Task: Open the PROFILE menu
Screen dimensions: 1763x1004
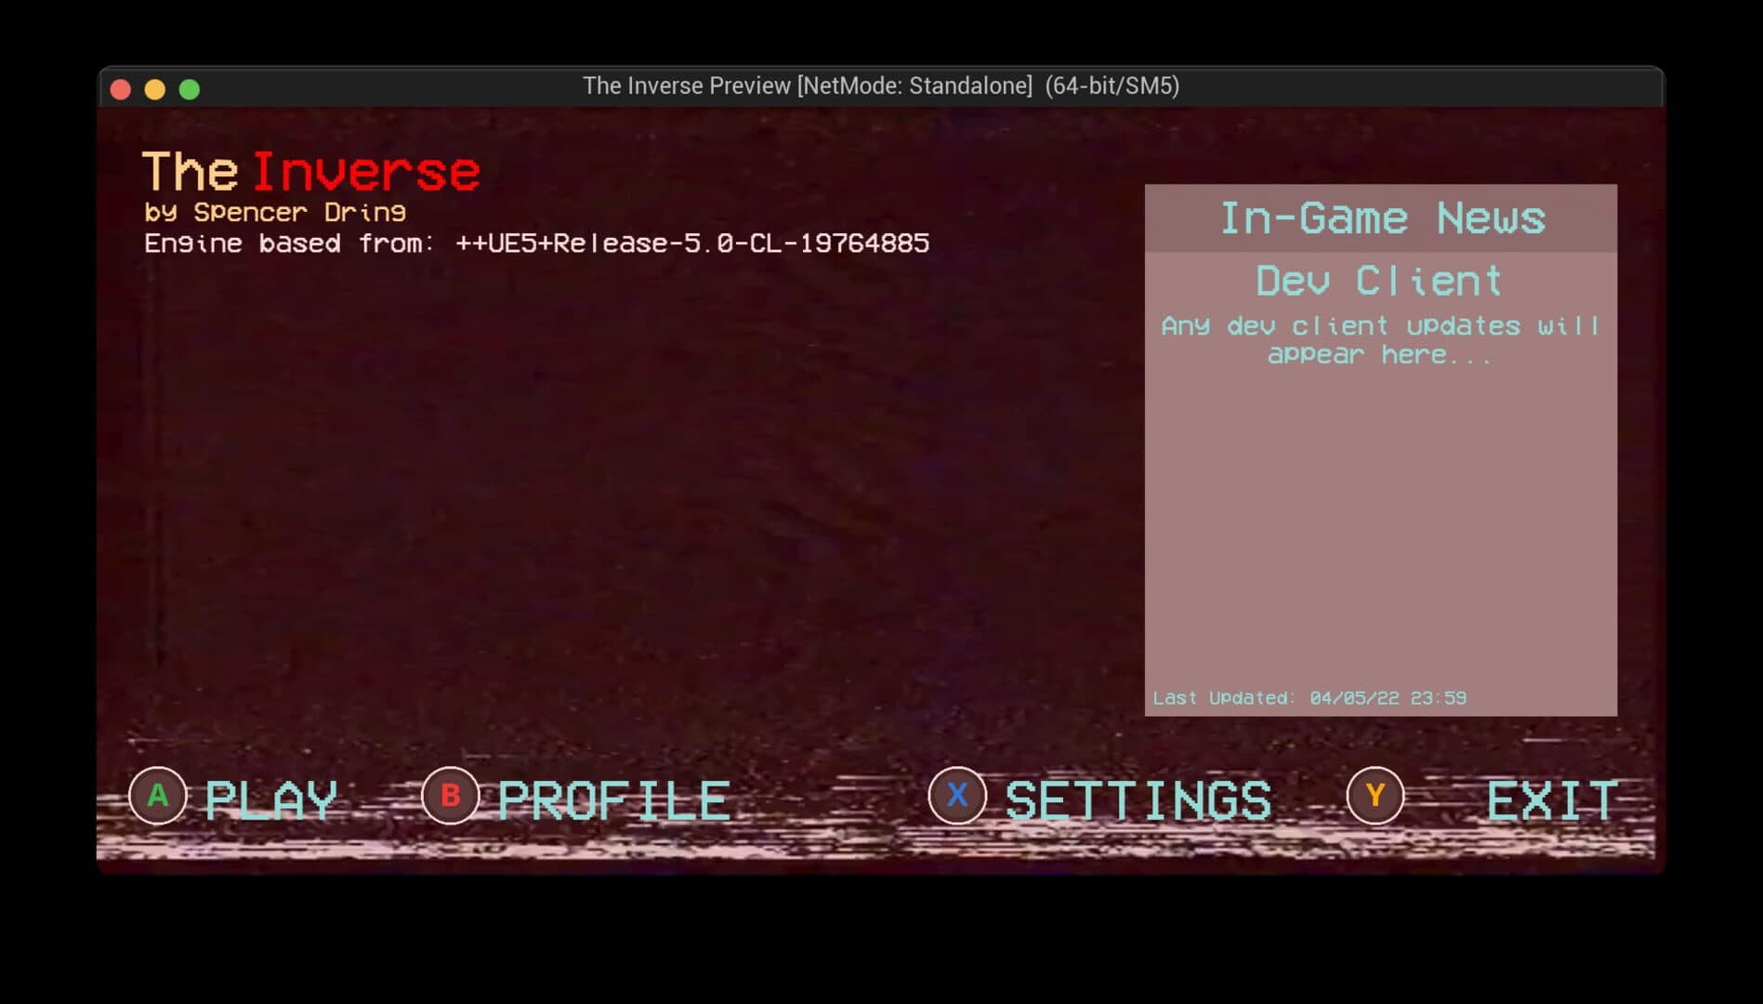Action: 613,800
